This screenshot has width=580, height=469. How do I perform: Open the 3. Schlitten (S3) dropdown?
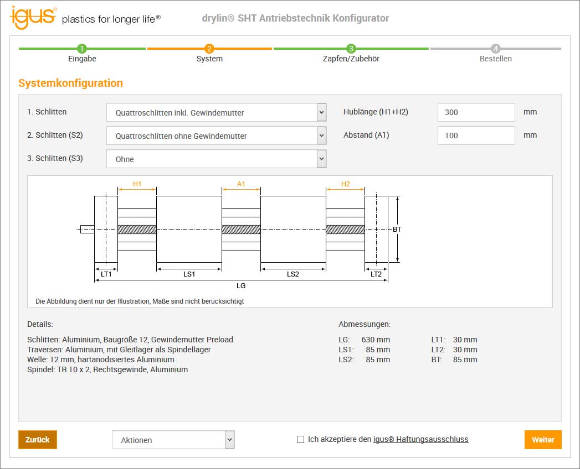(216, 159)
